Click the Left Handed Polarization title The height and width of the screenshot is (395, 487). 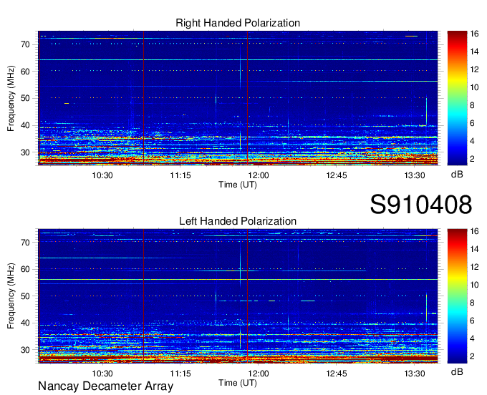click(x=238, y=221)
